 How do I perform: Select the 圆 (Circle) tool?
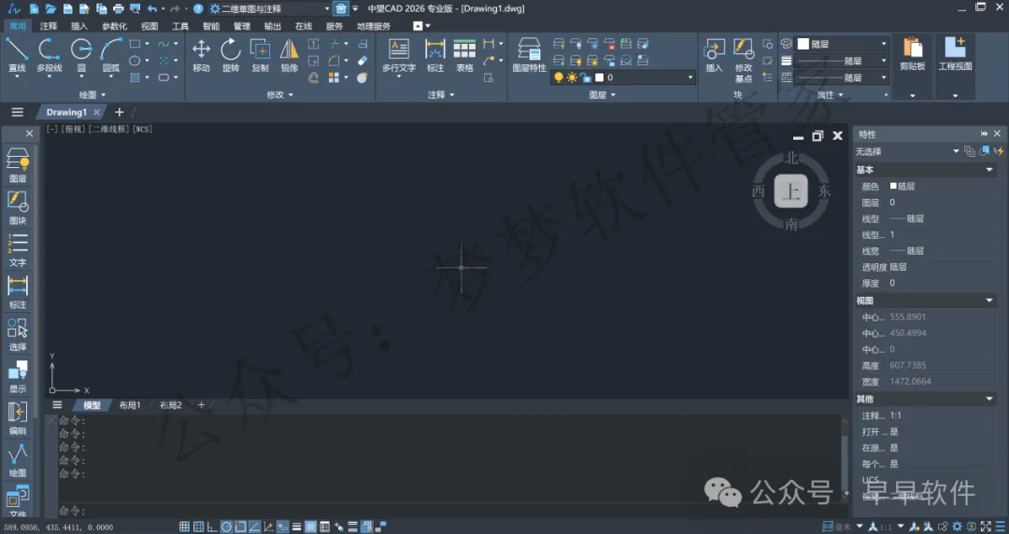(x=81, y=55)
